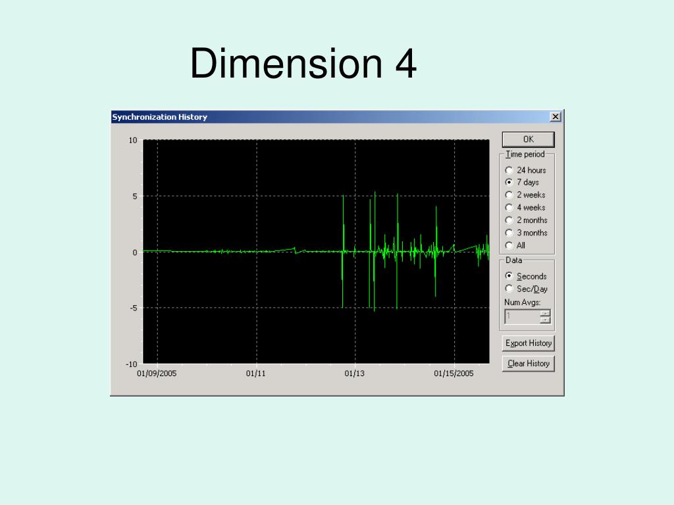674x505 pixels.
Task: Increase Num Avgs with up arrow
Action: (545, 314)
